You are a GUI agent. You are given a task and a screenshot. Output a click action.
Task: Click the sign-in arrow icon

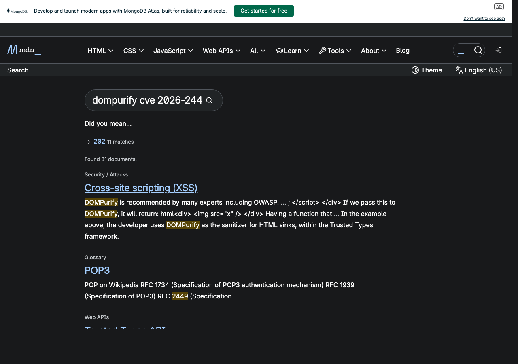click(498, 50)
